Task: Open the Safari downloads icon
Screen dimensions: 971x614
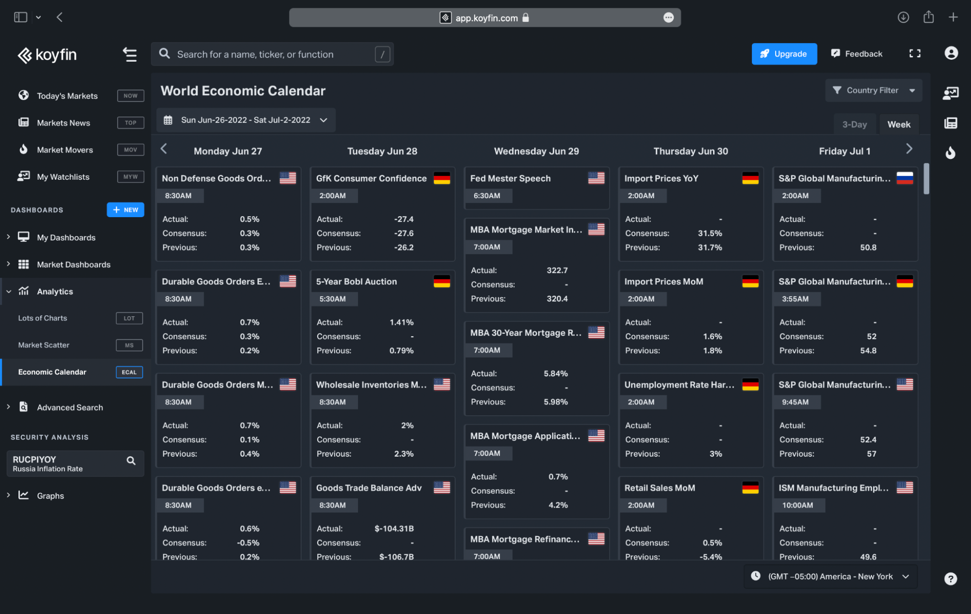Action: point(903,17)
